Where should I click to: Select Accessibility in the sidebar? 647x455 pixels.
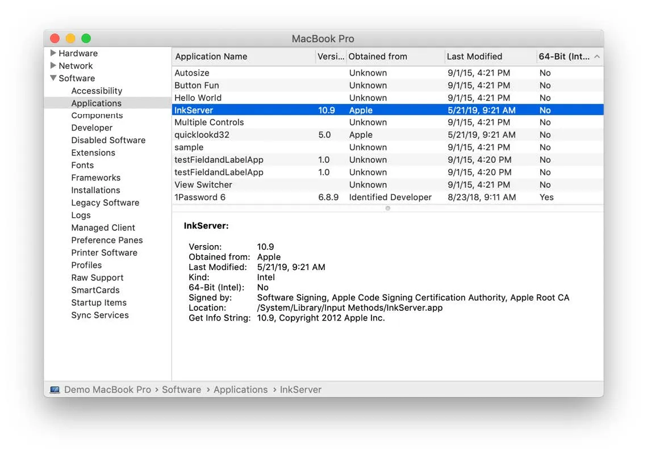[x=97, y=90]
